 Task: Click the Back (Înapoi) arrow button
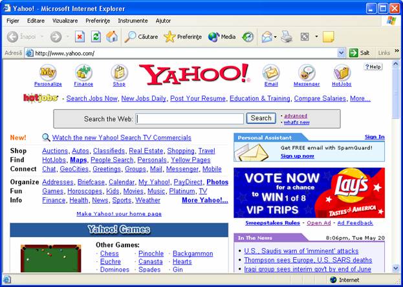(x=12, y=37)
